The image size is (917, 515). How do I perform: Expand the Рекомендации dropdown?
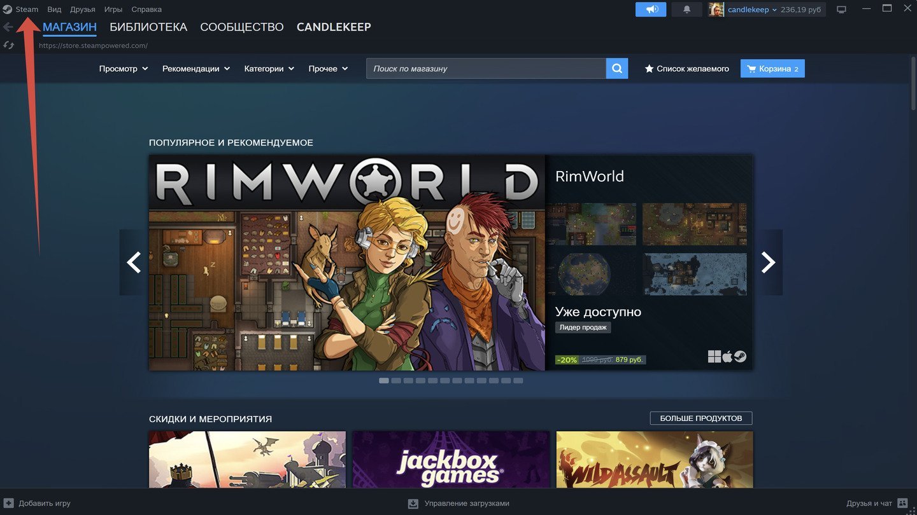pos(196,69)
